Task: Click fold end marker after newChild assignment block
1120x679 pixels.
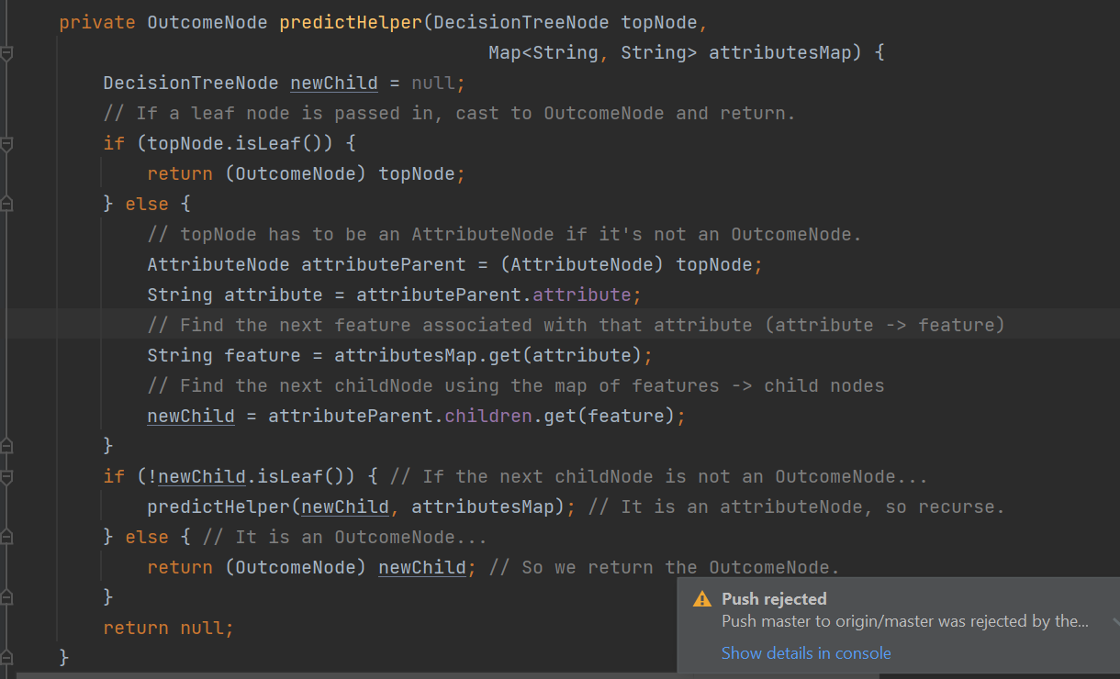Action: [7, 446]
